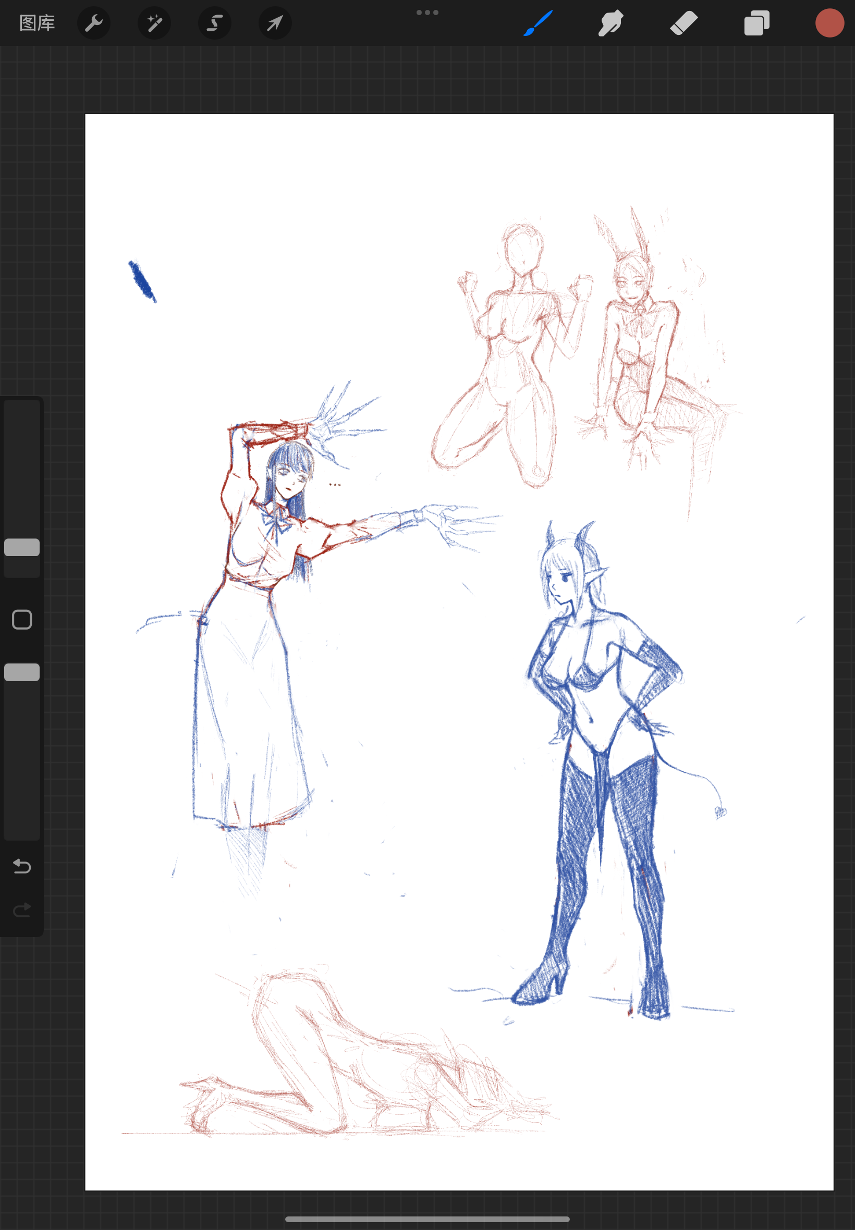Redo with the greyed redo arrow

coord(22,910)
